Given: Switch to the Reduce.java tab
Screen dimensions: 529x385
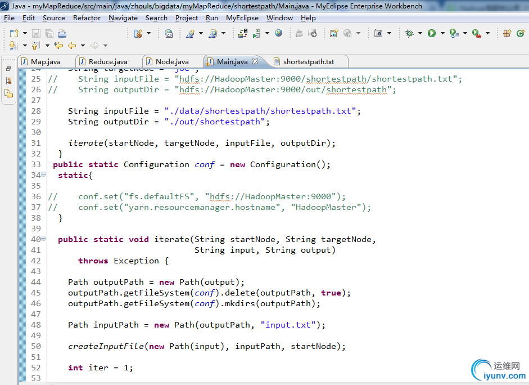Looking at the screenshot, I should tap(108, 61).
